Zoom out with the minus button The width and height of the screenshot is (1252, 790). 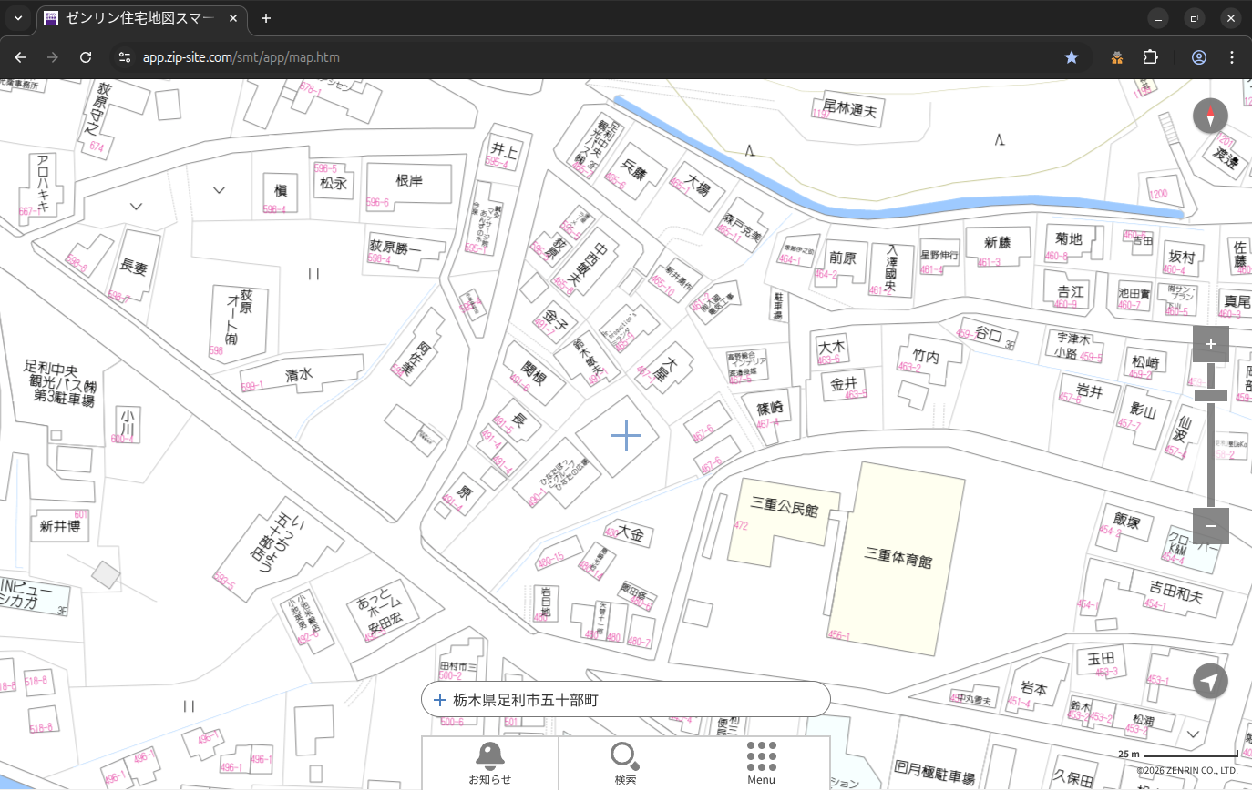(x=1210, y=526)
